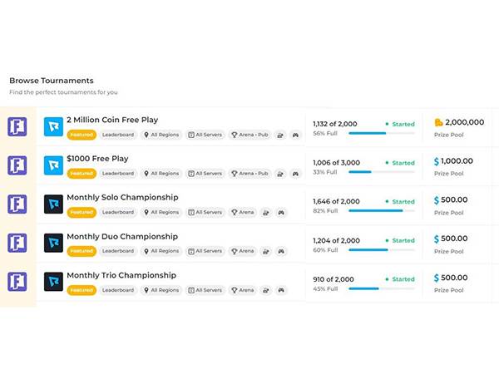Click the gamepad icon in Monthly Duo Championship row

click(x=281, y=251)
